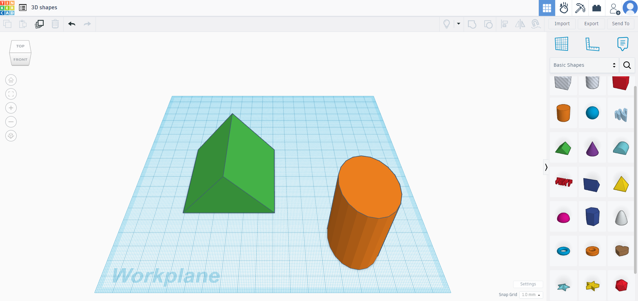Toggle the Show all lightbulb icon
The image size is (638, 301).
(447, 24)
